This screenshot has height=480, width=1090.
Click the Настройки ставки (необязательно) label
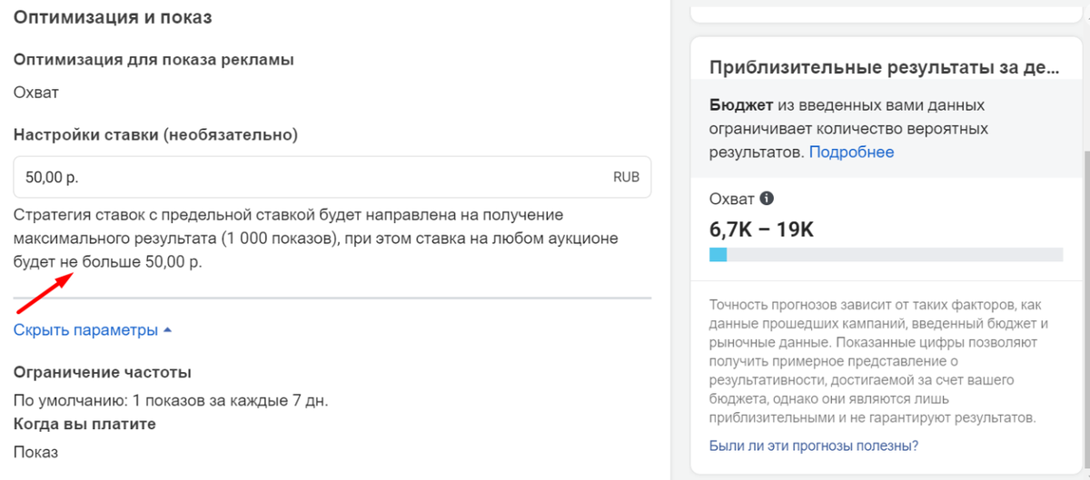(x=155, y=134)
